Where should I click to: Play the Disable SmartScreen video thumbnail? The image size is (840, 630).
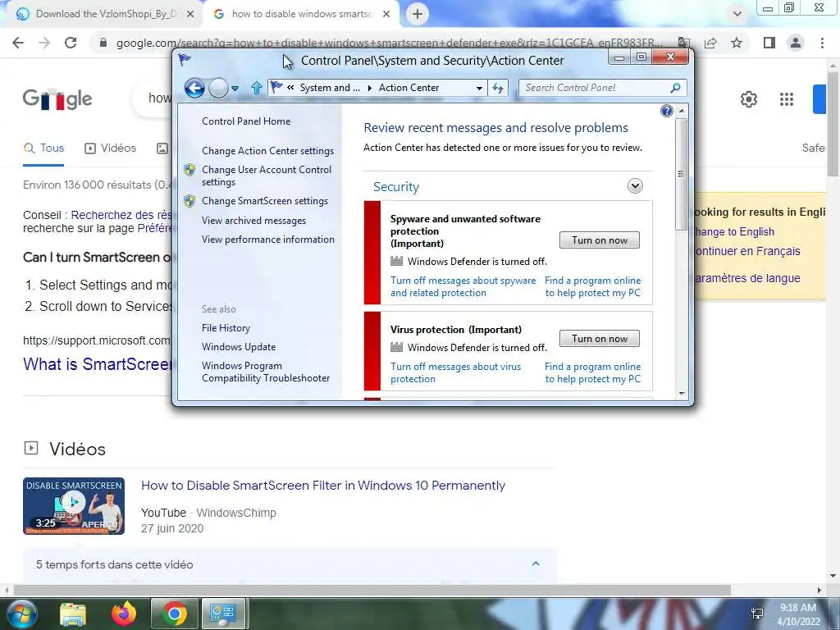[74, 505]
